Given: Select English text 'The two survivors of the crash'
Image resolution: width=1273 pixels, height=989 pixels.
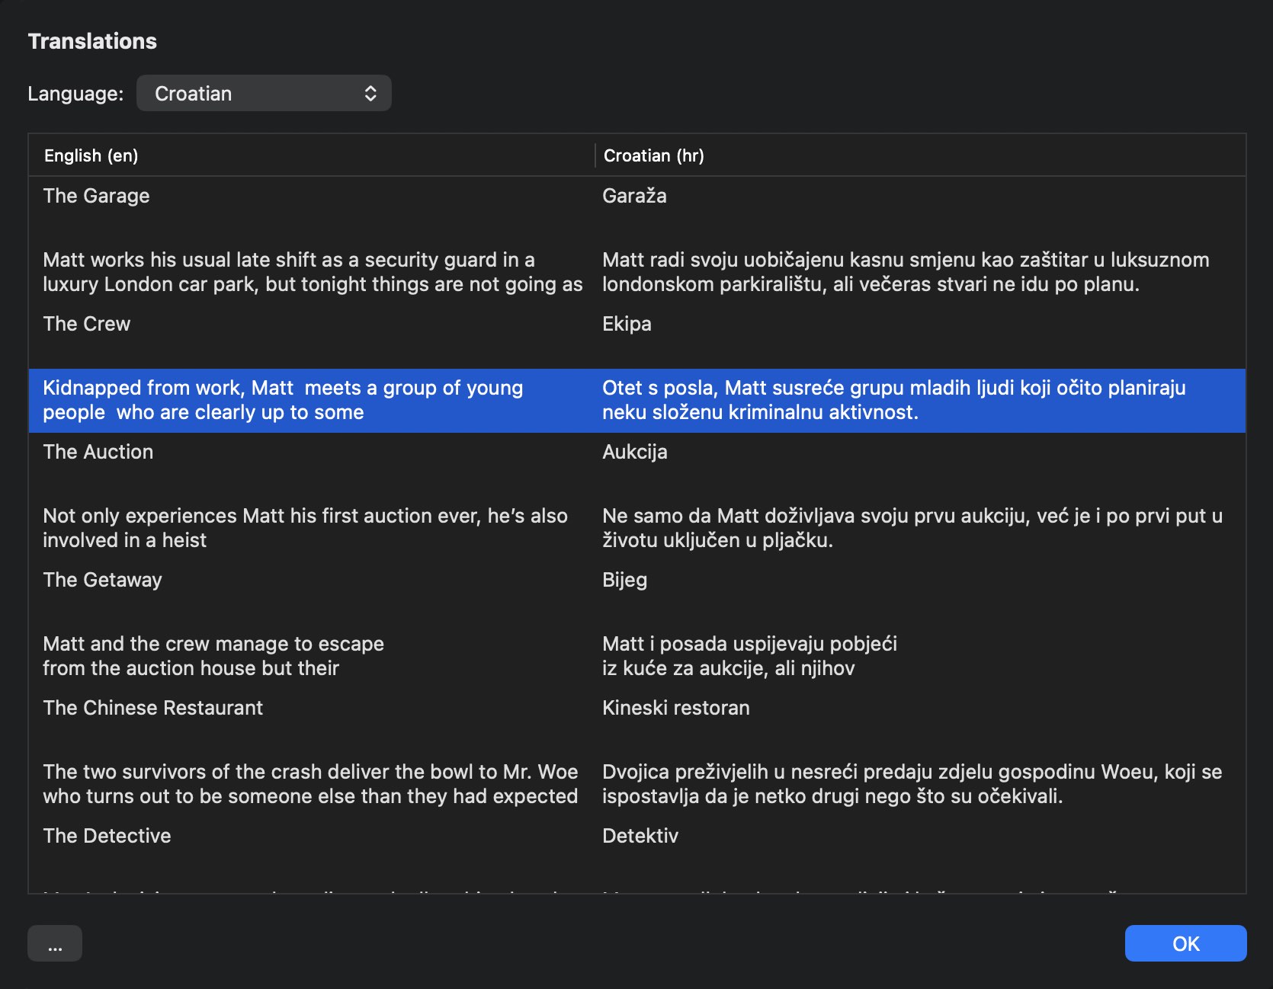Looking at the screenshot, I should click(310, 784).
